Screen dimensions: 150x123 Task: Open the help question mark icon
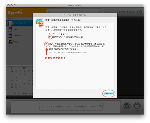coord(140,12)
